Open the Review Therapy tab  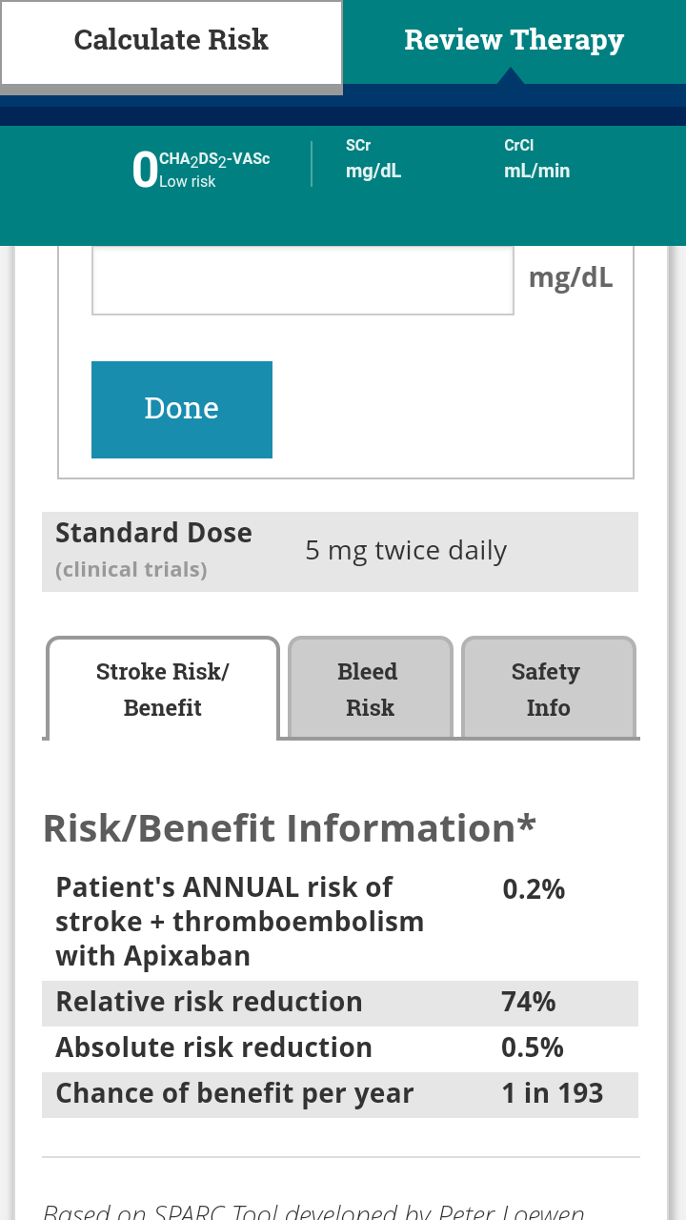(514, 42)
